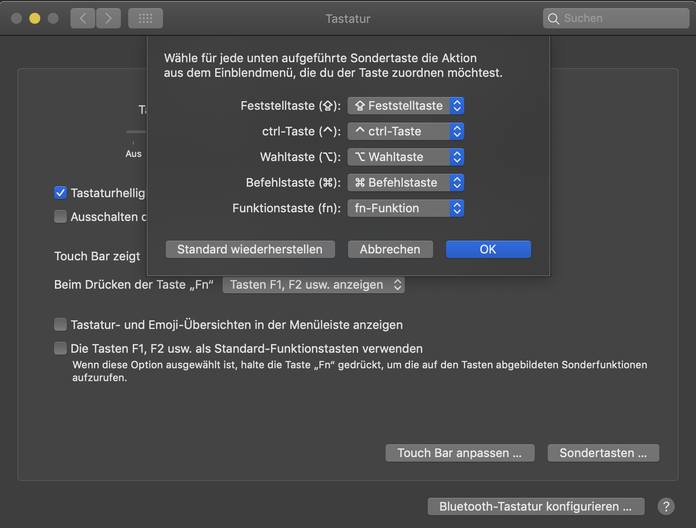Enable Tastatur- und Emoji-Übersichten checkbox
The width and height of the screenshot is (696, 528).
[60, 324]
